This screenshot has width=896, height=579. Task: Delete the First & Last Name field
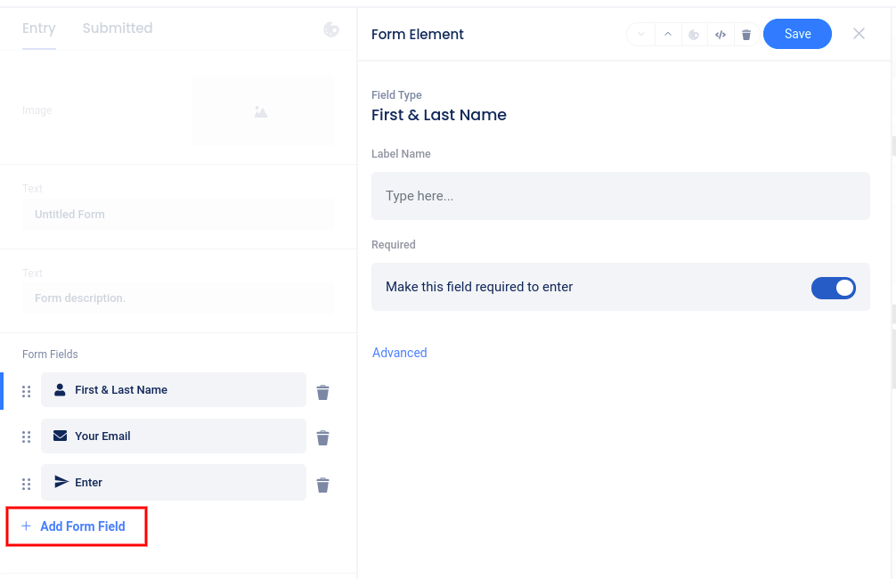click(323, 392)
